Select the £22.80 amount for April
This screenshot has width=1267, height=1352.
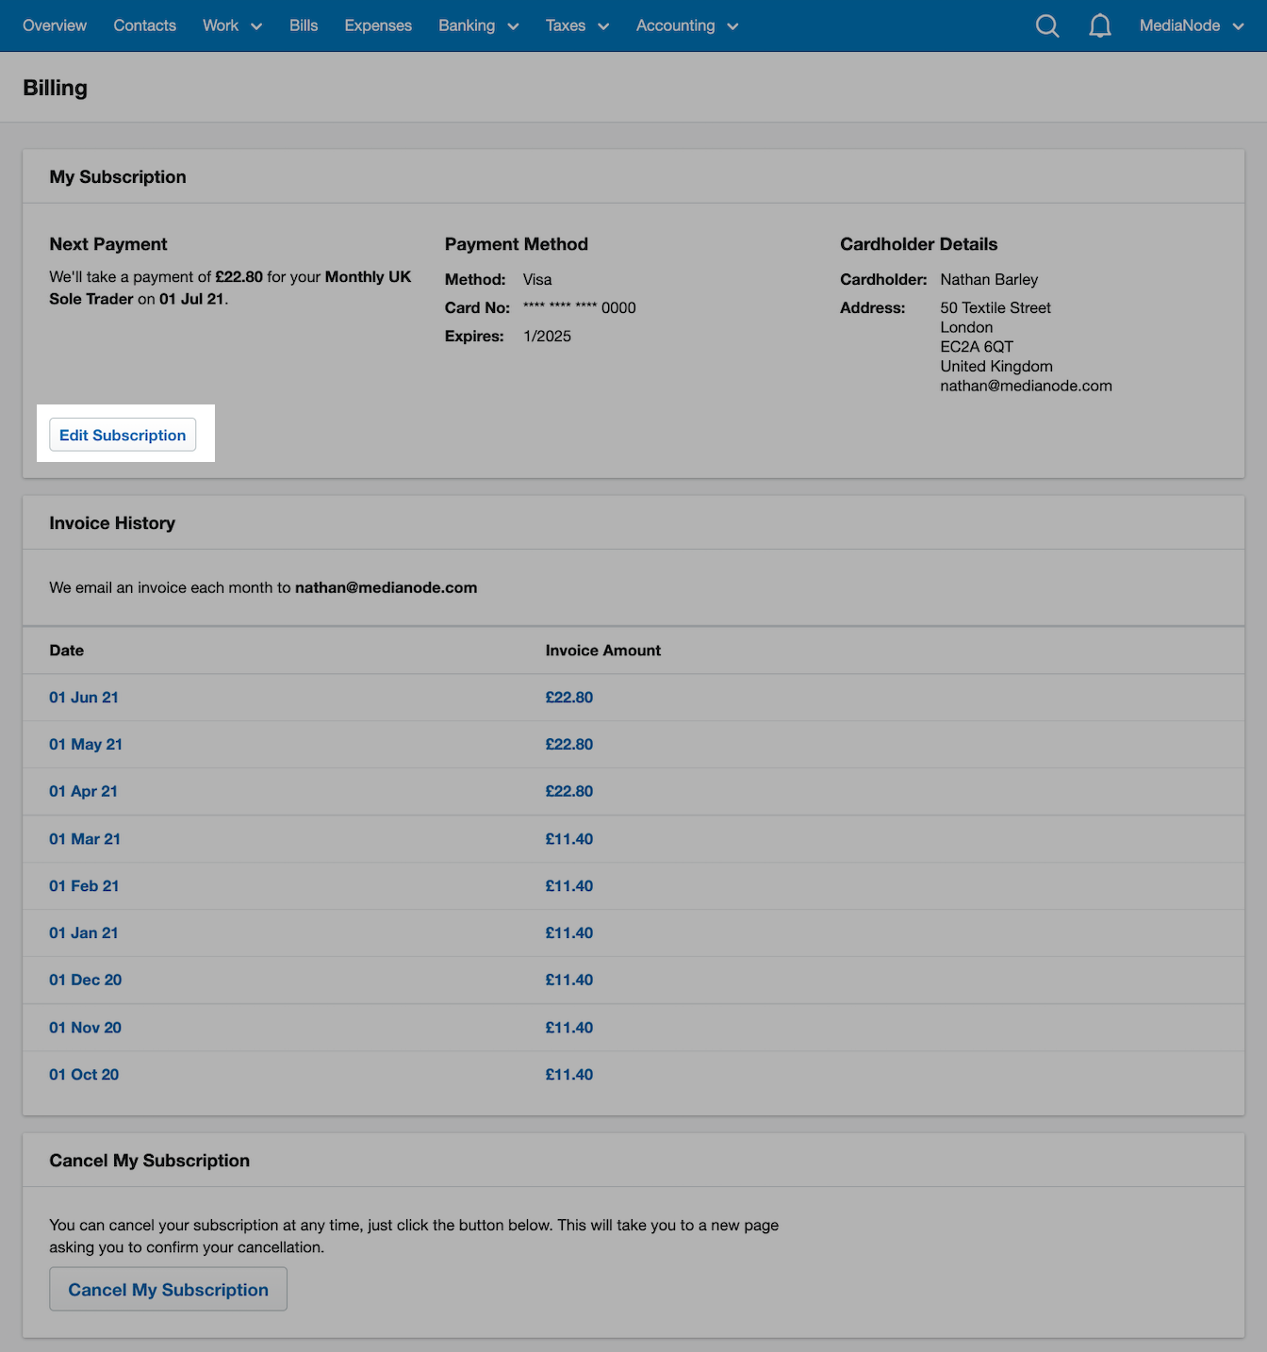pyautogui.click(x=569, y=791)
